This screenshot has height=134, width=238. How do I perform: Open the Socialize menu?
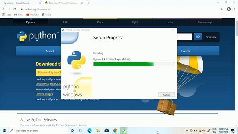[x=211, y=37]
